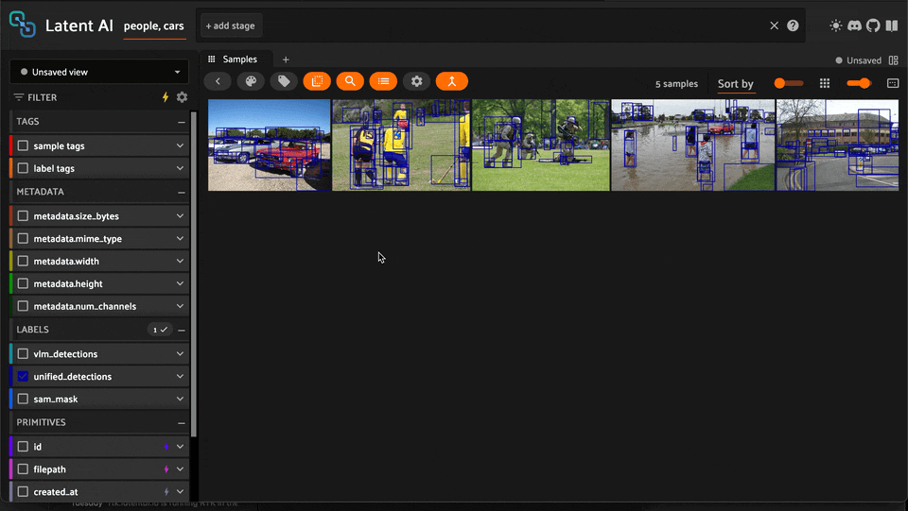Click the orange patches selection icon
The width and height of the screenshot is (908, 511).
pos(317,81)
